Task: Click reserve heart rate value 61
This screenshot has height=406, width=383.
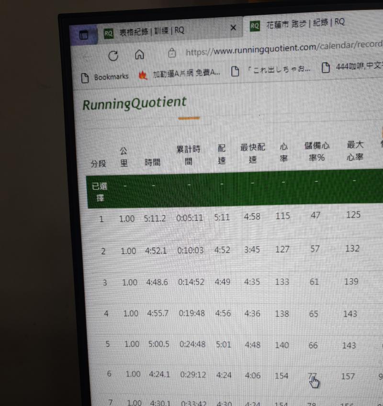Action: point(315,282)
